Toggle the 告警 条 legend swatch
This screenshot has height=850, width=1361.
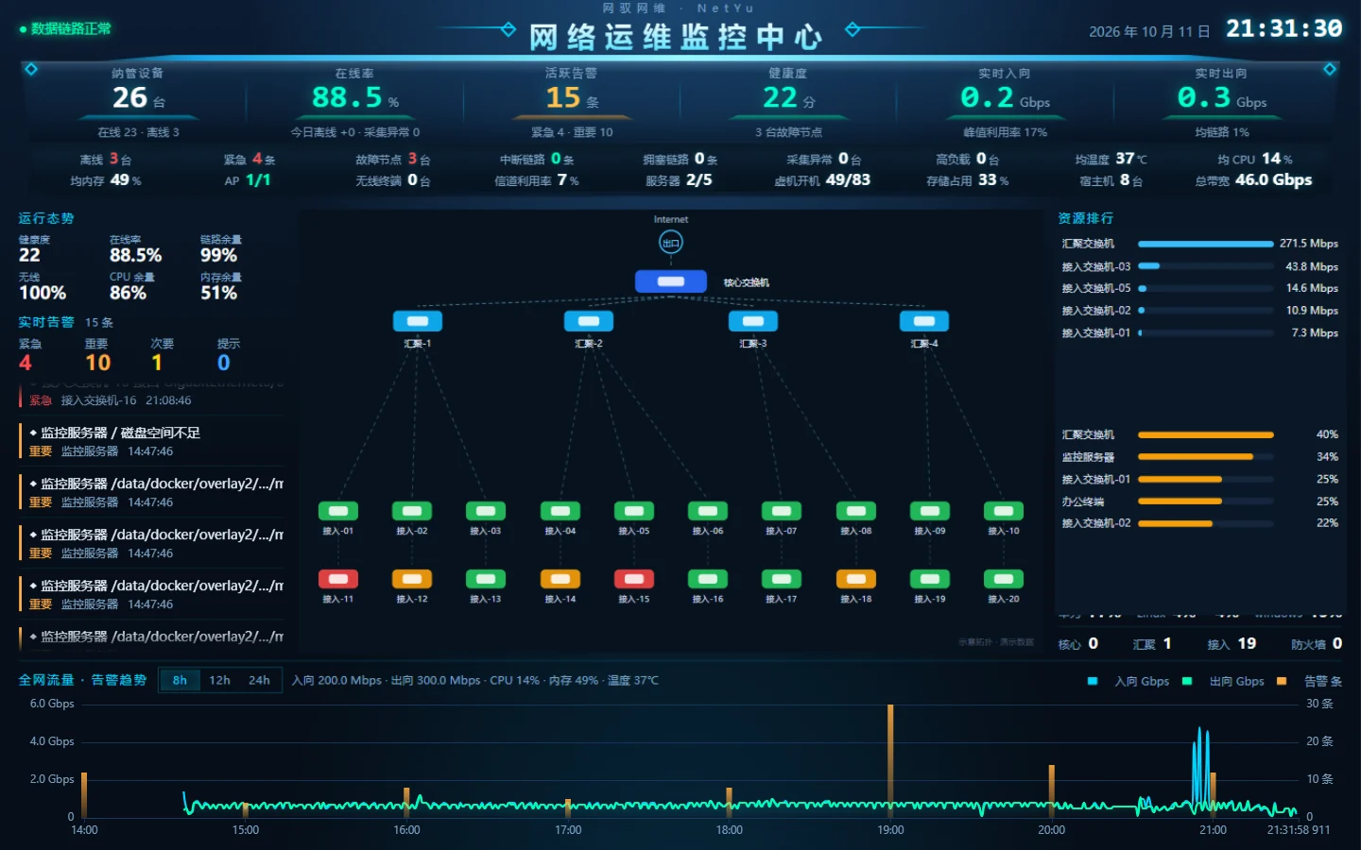coord(1282,681)
